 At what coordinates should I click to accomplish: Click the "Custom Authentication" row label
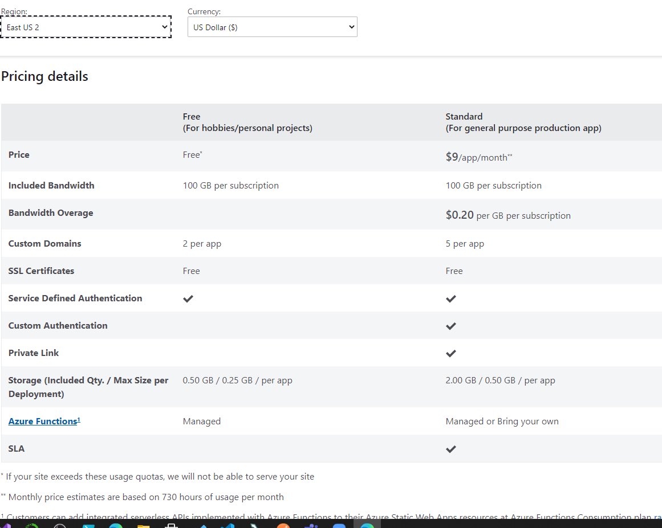click(58, 326)
